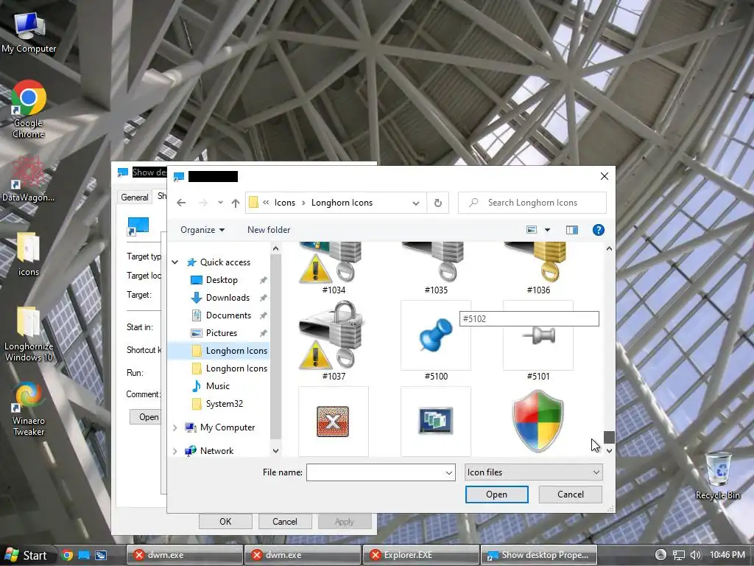Change the view layout icon
The width and height of the screenshot is (754, 566).
[x=532, y=230]
